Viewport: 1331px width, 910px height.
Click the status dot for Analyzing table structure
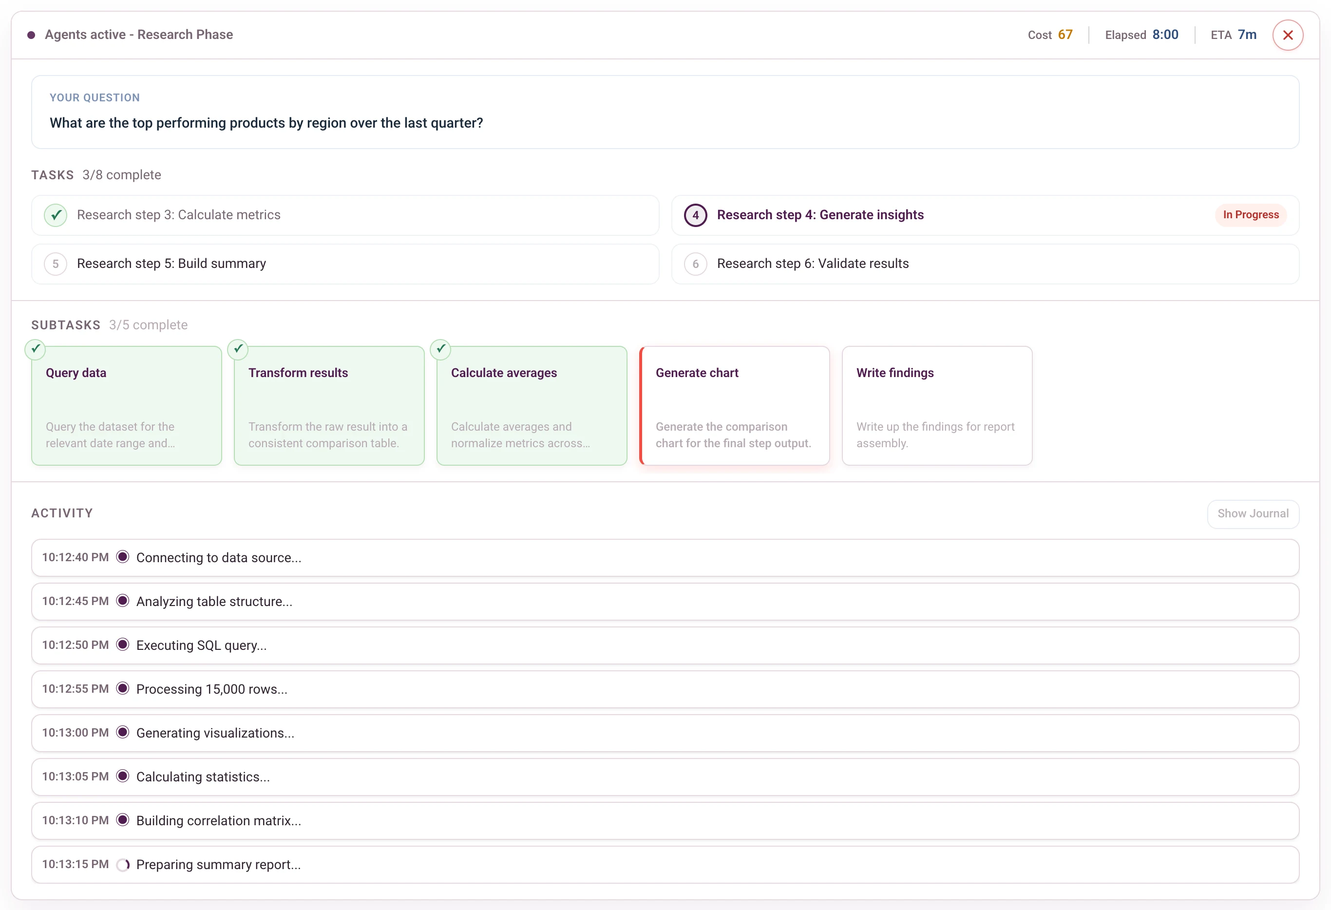123,601
